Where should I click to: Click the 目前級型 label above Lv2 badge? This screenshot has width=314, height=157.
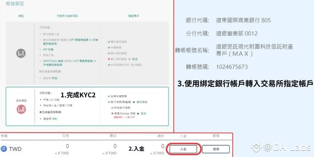pos(21,100)
